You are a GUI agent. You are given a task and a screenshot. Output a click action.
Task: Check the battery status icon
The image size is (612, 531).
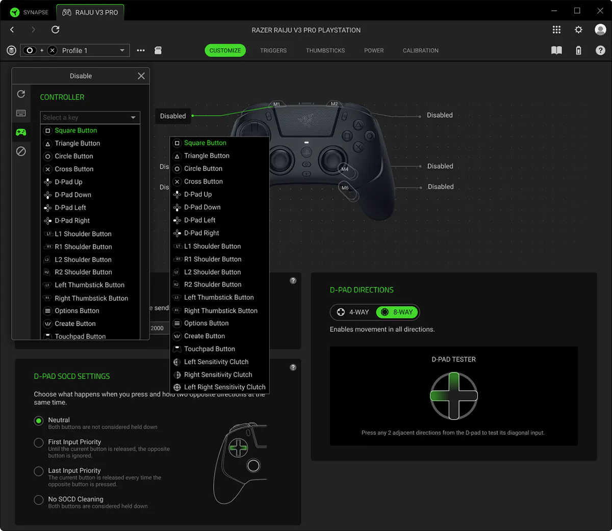click(x=578, y=50)
